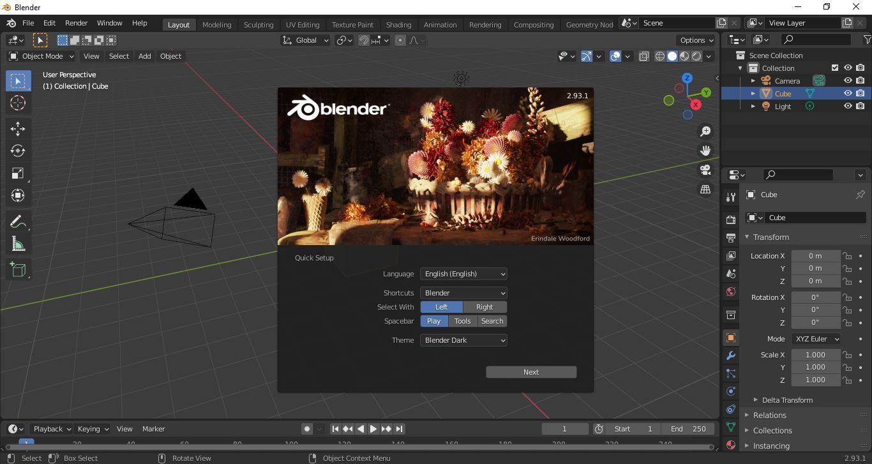The height and width of the screenshot is (464, 872).
Task: Click the zoom magnifier viewport icon
Action: pos(705,131)
